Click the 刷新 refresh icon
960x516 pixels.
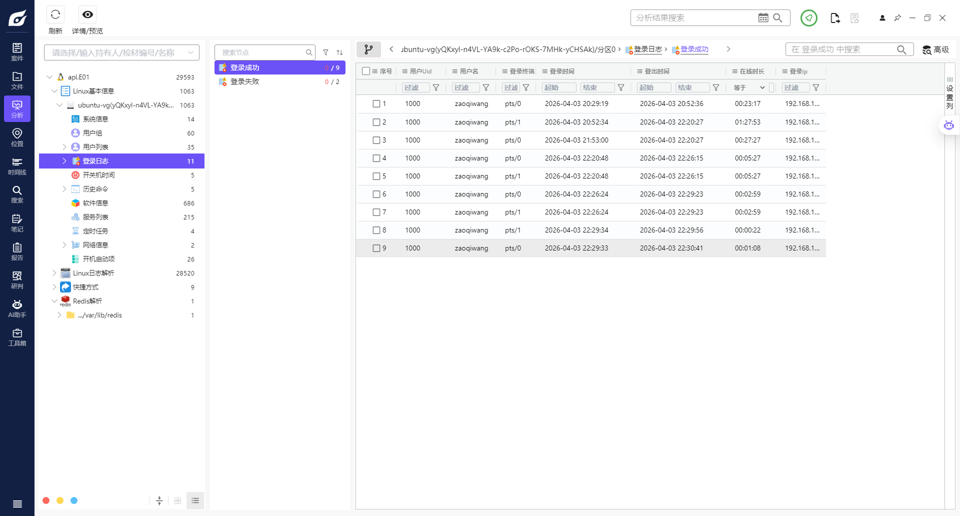55,14
